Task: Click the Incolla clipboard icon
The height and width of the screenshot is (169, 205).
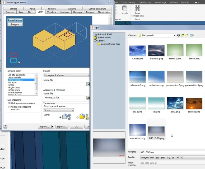Action: tap(124, 8)
